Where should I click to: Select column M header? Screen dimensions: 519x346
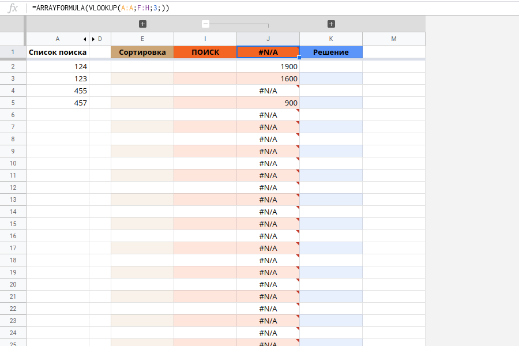tap(393, 39)
